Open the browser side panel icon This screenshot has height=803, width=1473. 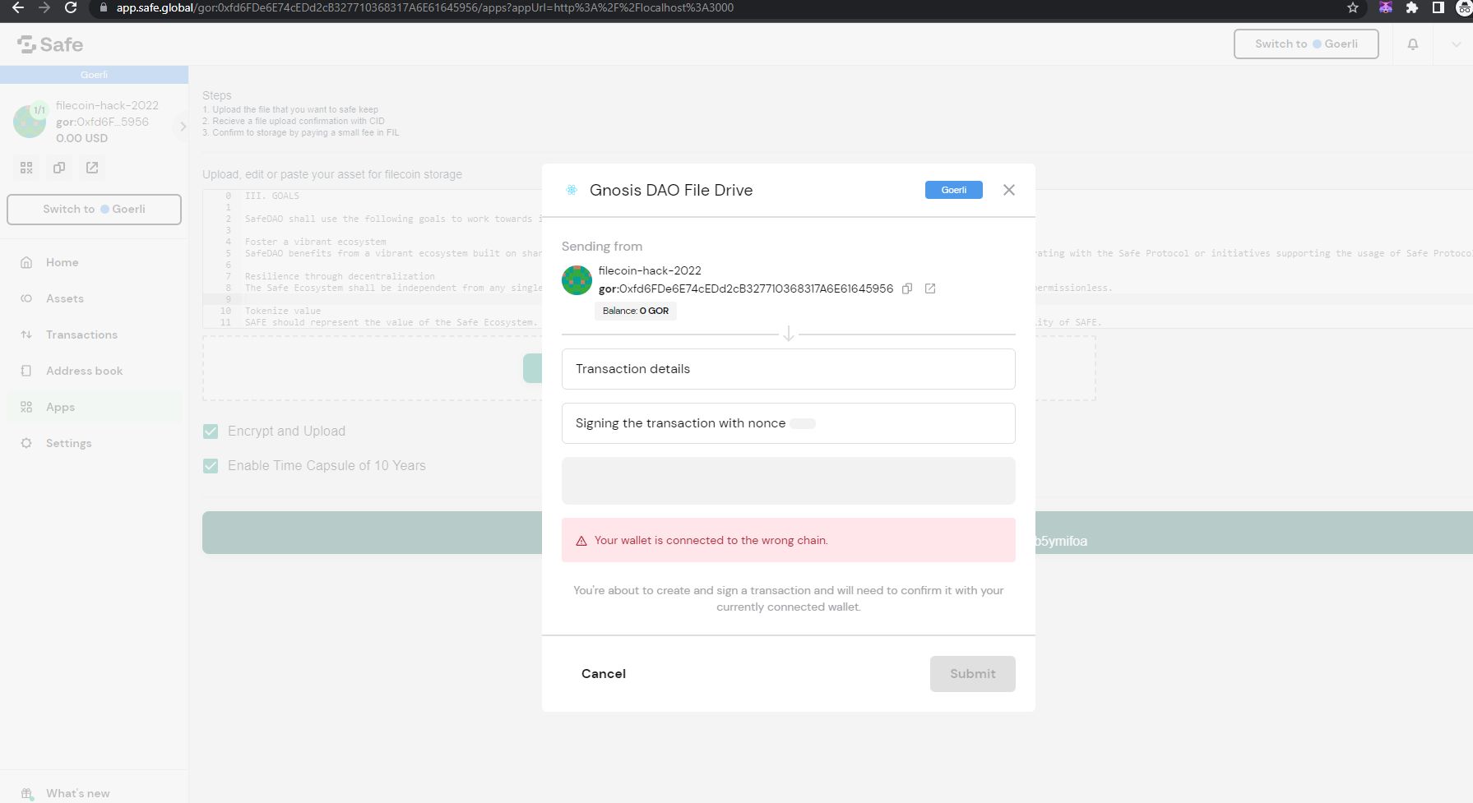click(1438, 7)
